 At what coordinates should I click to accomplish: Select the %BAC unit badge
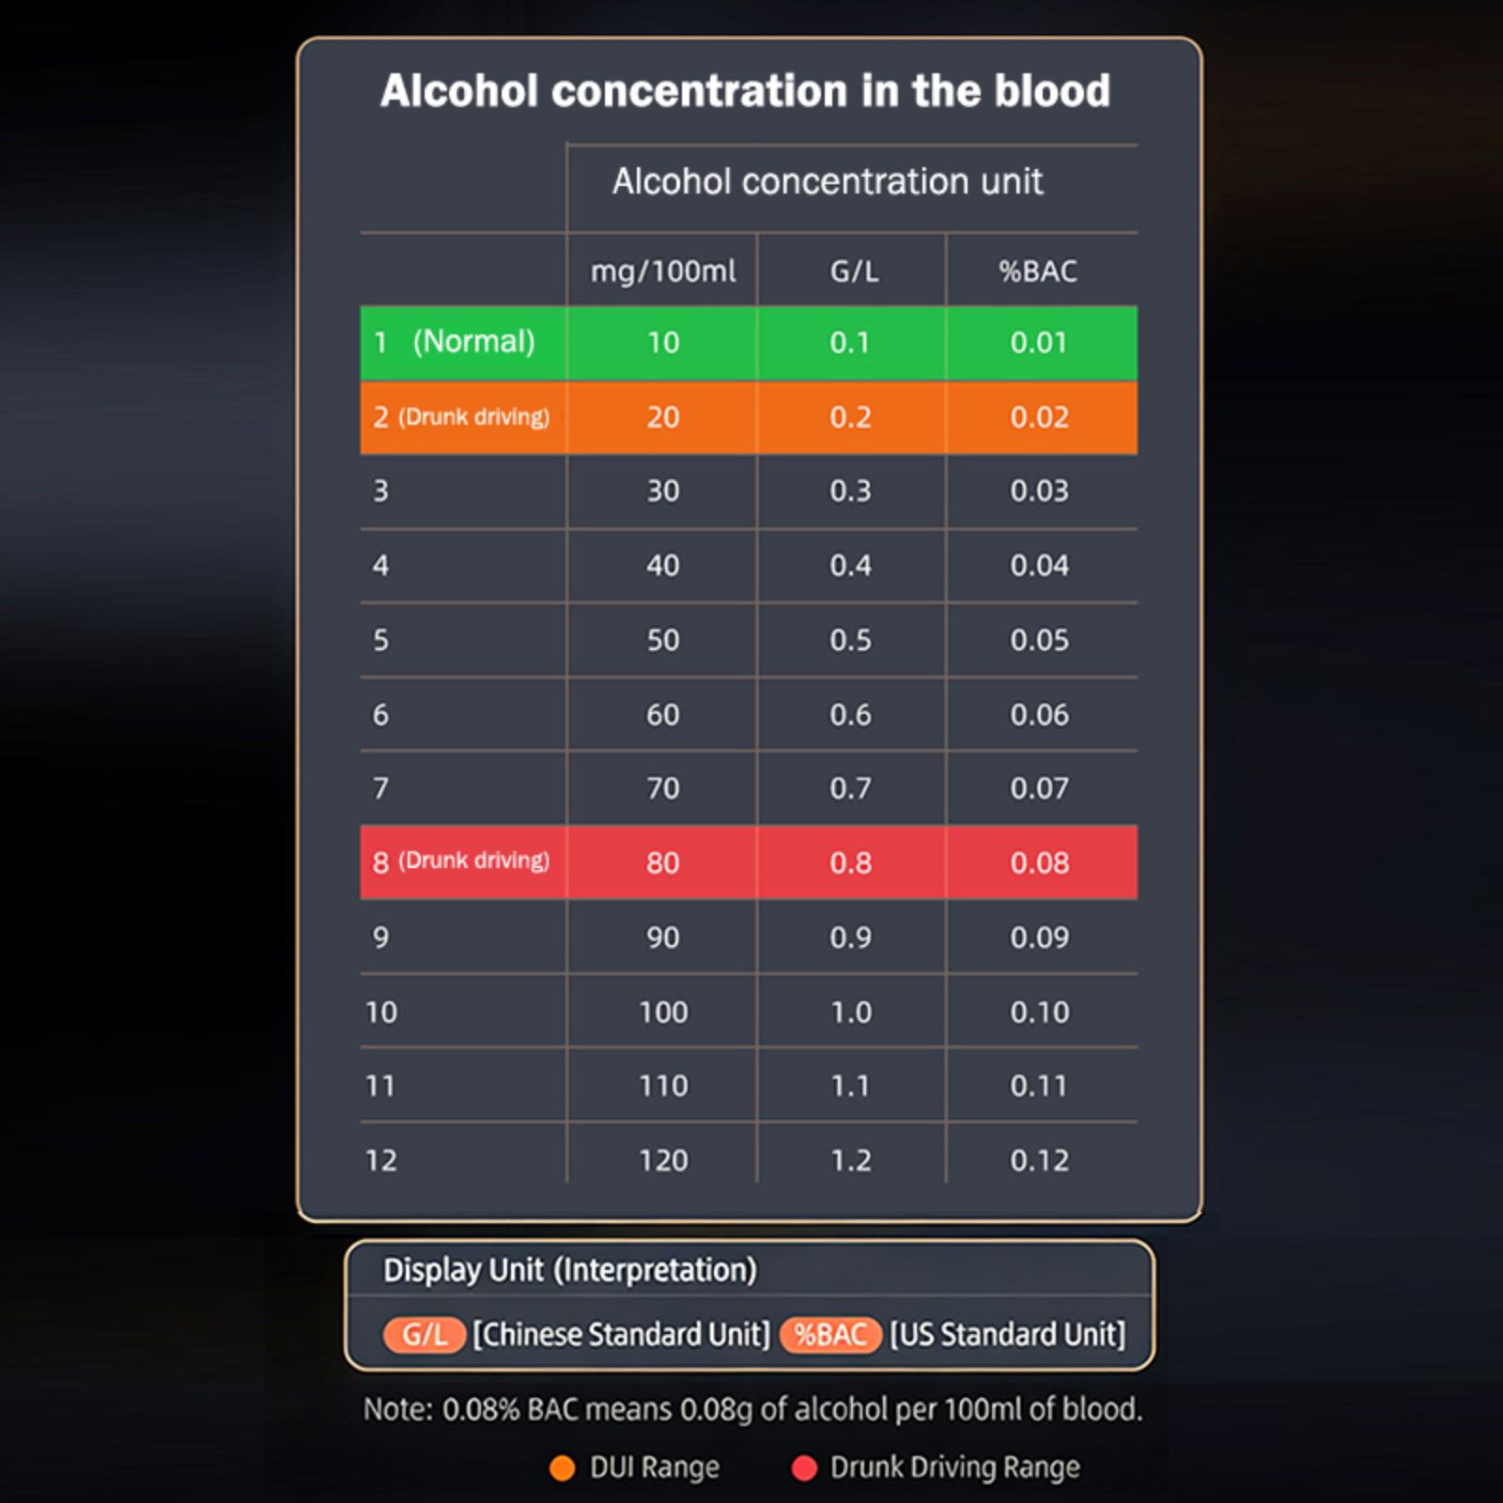pos(829,1335)
